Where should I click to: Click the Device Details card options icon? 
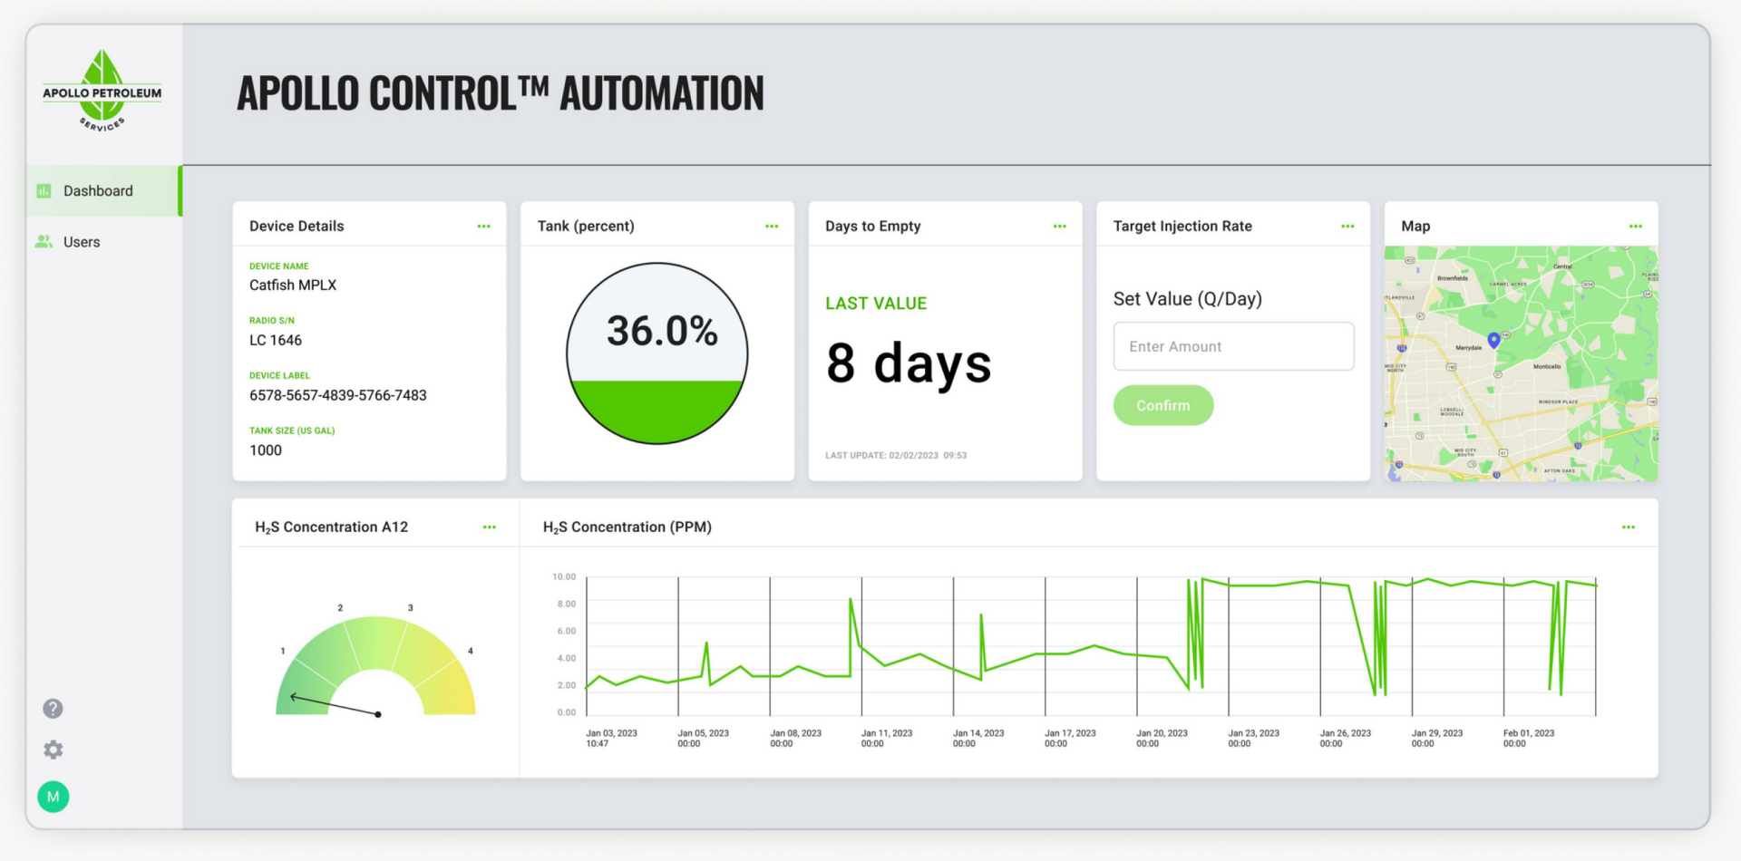483,225
